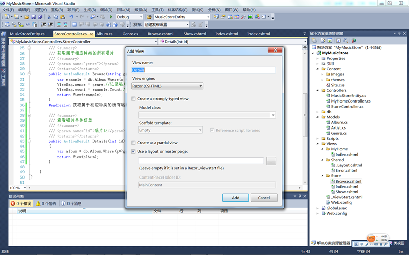Click the Decrease Indent icon

(x=43, y=24)
